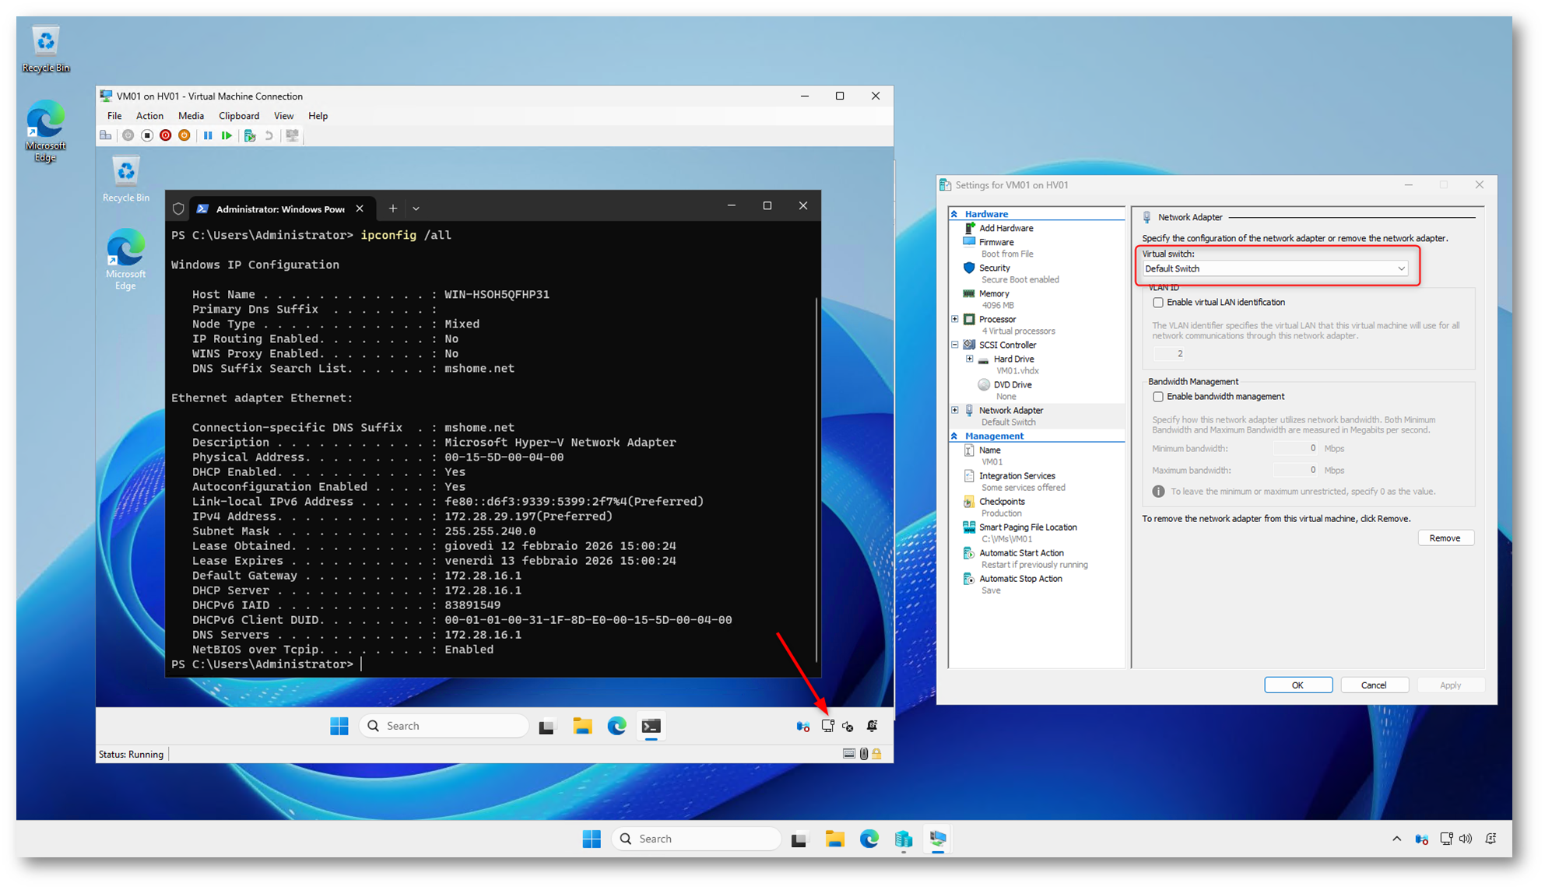1545x890 pixels.
Task: Collapse the SCSI Controller tree node
Action: (955, 345)
